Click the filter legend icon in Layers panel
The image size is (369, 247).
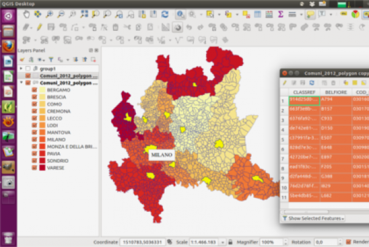click(x=51, y=59)
